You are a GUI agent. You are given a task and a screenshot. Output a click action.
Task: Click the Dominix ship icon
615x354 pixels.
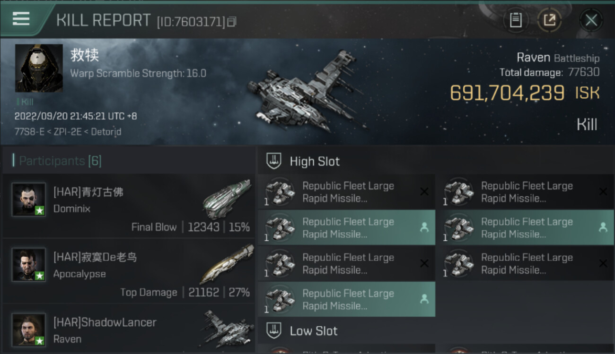click(x=227, y=198)
